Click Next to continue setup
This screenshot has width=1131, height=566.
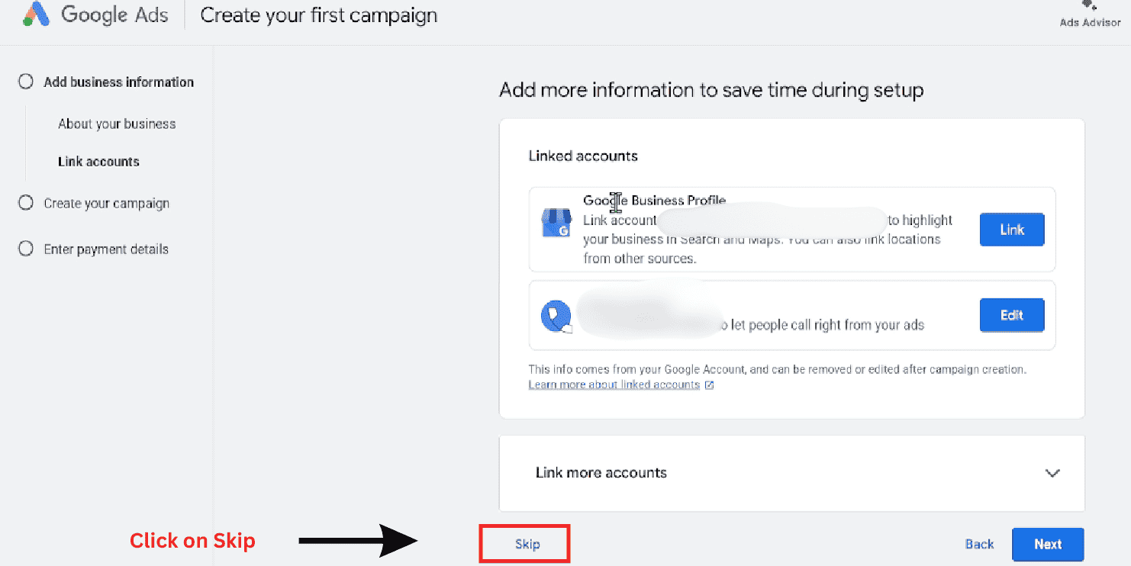point(1047,544)
